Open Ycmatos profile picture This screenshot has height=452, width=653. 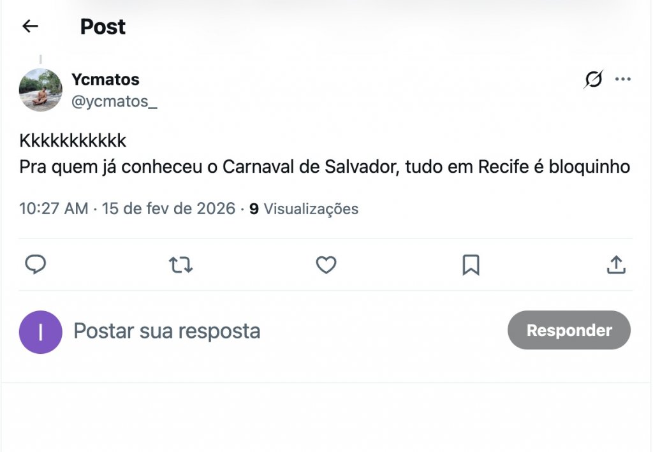coord(41,90)
